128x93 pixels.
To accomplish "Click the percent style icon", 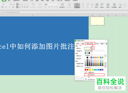I will point(49,7).
